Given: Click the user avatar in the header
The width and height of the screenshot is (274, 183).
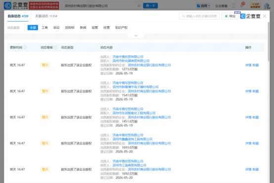Looking at the screenshot, I should point(267,6).
